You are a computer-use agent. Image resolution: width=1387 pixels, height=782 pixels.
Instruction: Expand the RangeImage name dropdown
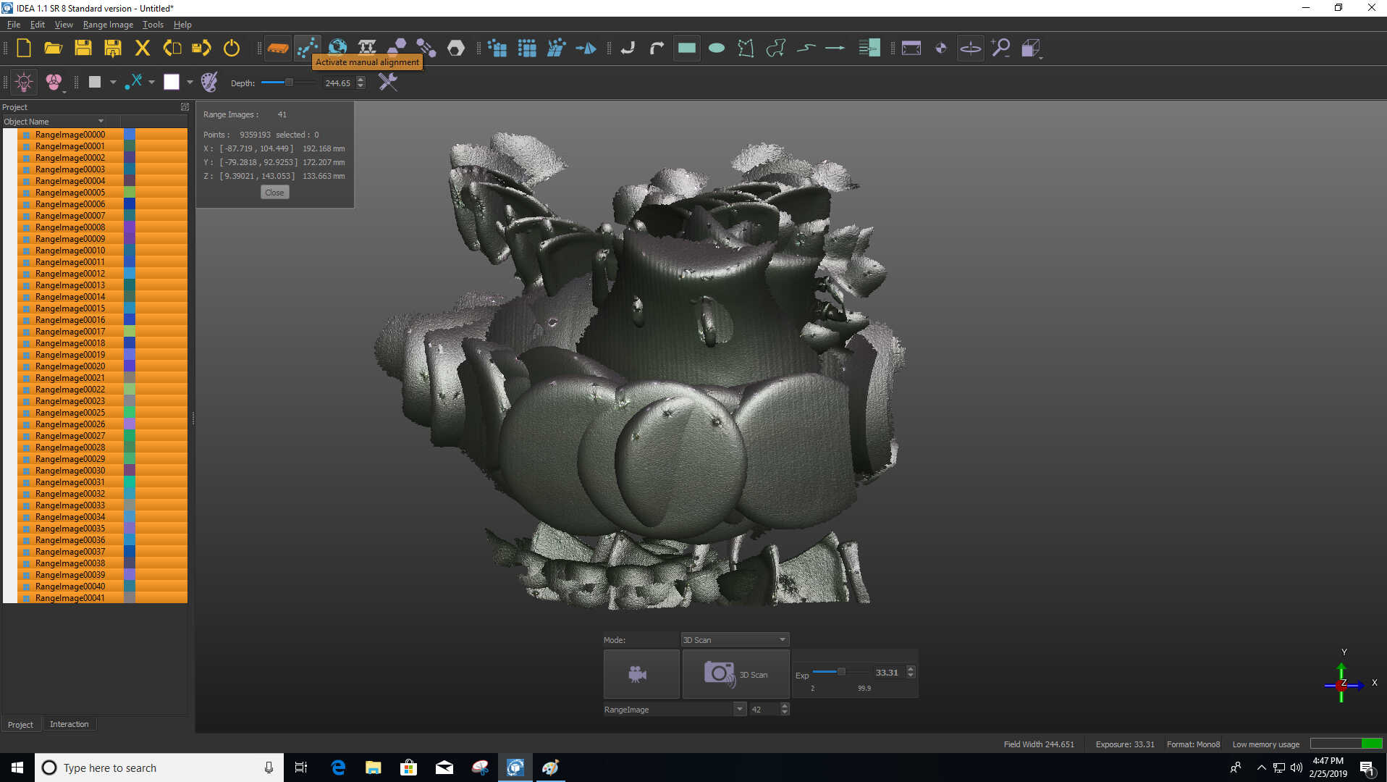(x=739, y=710)
